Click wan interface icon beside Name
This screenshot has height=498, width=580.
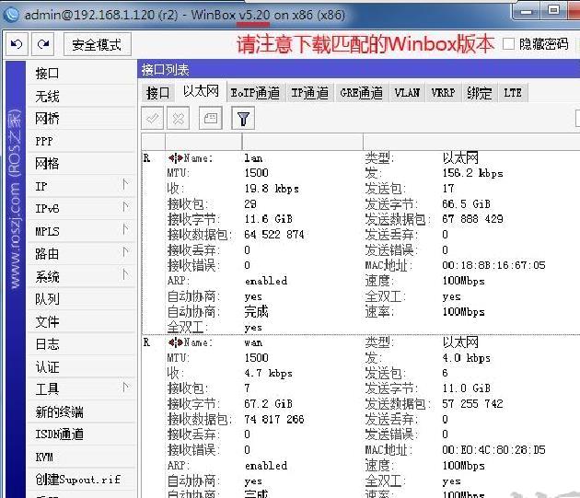pos(175,342)
